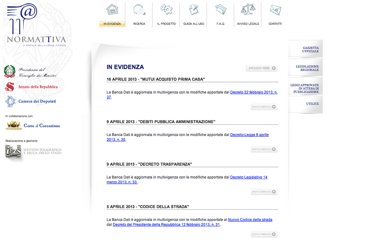Click the Ricerca magnifying glass icon

coord(139,10)
